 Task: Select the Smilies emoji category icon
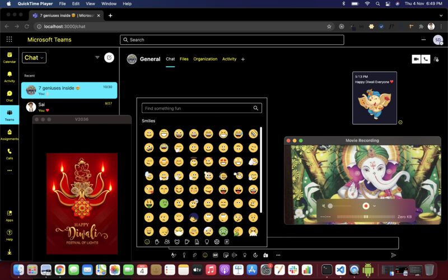147,242
